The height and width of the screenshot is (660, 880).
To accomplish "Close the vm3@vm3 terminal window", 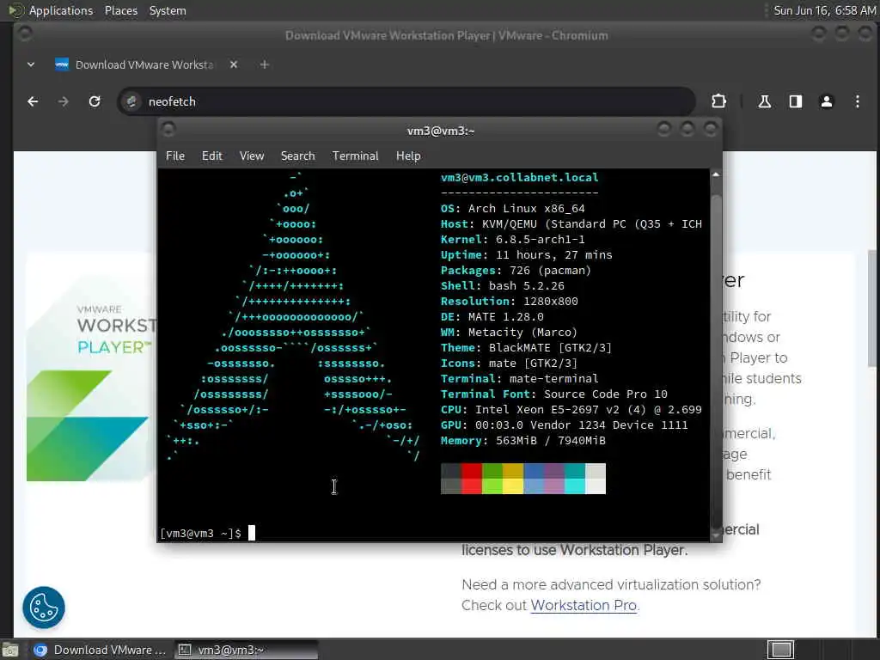I will [x=711, y=130].
